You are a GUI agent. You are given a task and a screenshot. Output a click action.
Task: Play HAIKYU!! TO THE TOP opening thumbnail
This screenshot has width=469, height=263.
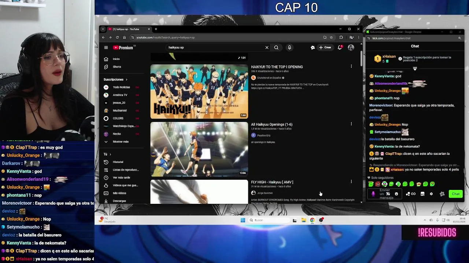[199, 91]
